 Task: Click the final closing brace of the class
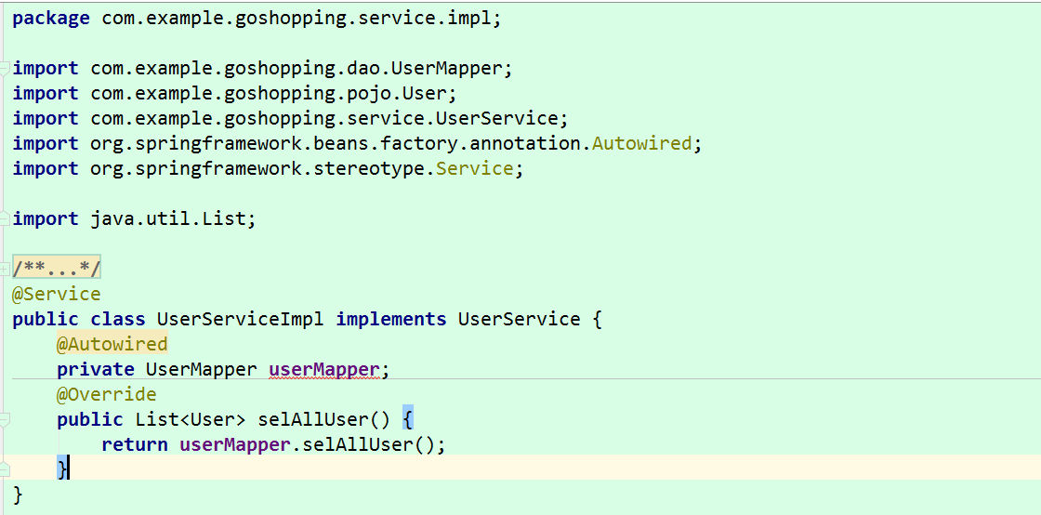click(x=18, y=495)
